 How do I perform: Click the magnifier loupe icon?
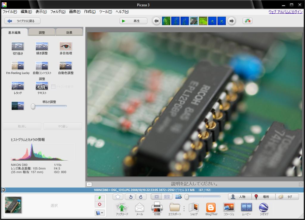[178, 197]
